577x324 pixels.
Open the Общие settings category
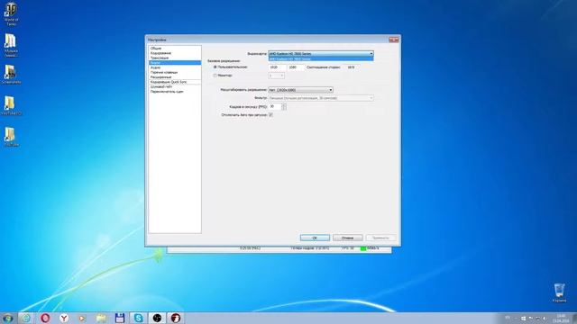tap(175, 48)
